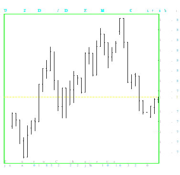
Task: Click the topmost price label on right axis
Action: tap(169, 20)
